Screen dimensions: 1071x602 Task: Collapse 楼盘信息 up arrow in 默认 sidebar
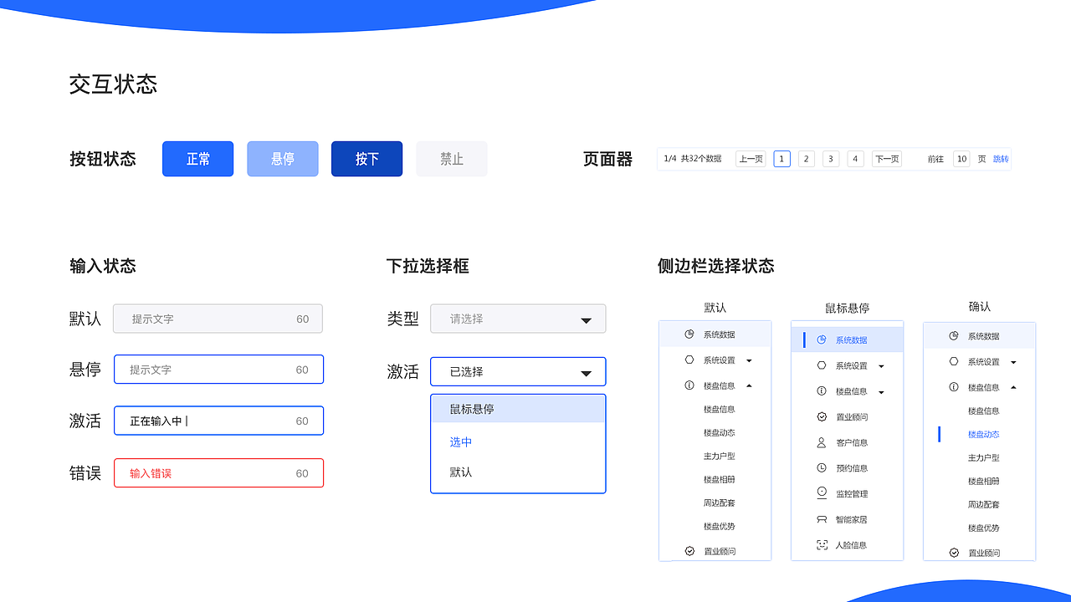coord(749,385)
